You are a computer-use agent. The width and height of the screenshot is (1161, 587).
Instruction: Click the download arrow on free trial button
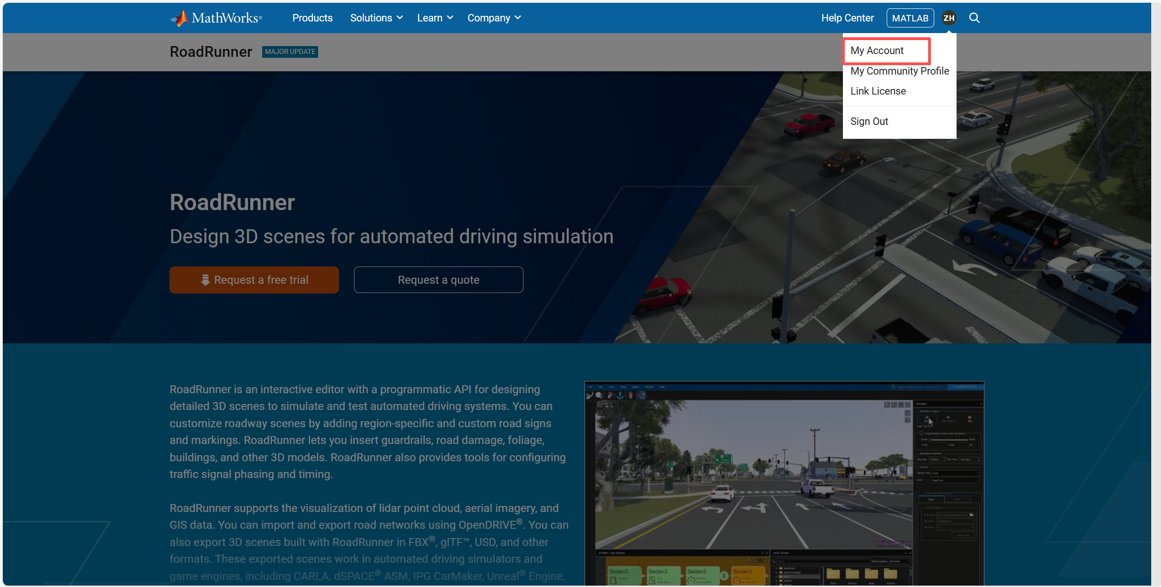[x=205, y=280]
